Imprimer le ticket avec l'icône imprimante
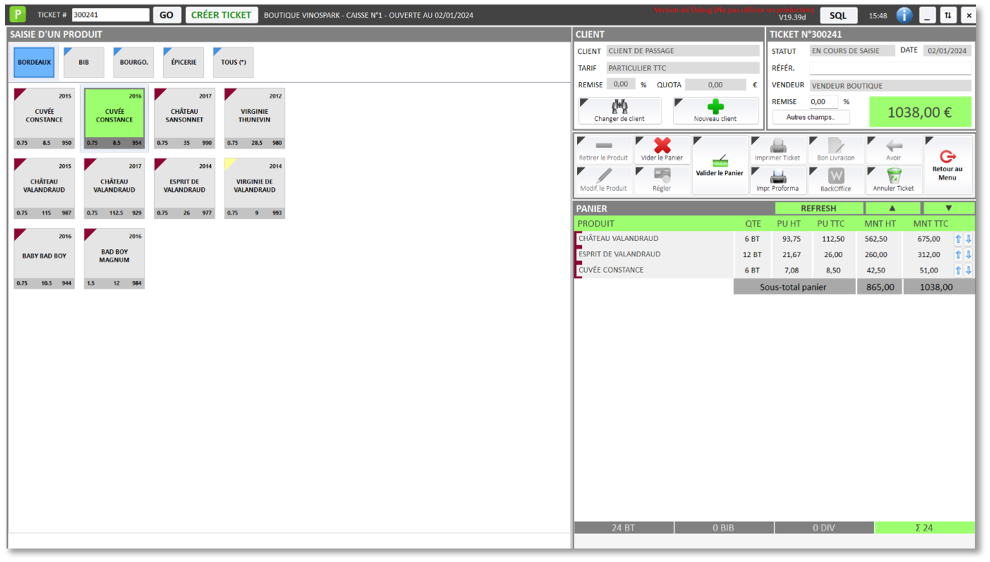 (x=777, y=149)
